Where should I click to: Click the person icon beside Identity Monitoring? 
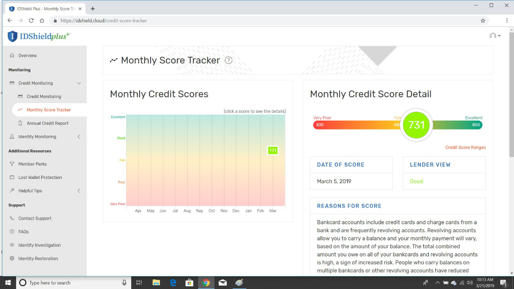tap(12, 136)
